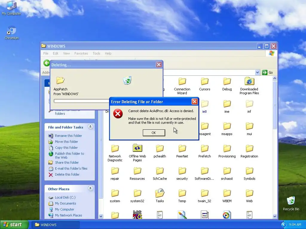The height and width of the screenshot is (229, 306).
Task: Open the Favorites menu
Action: click(x=81, y=53)
